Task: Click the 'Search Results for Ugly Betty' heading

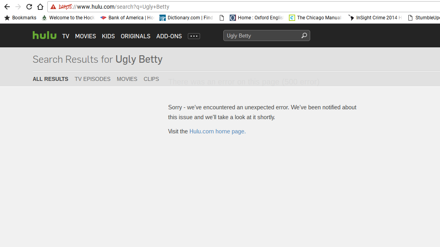Action: [x=97, y=59]
